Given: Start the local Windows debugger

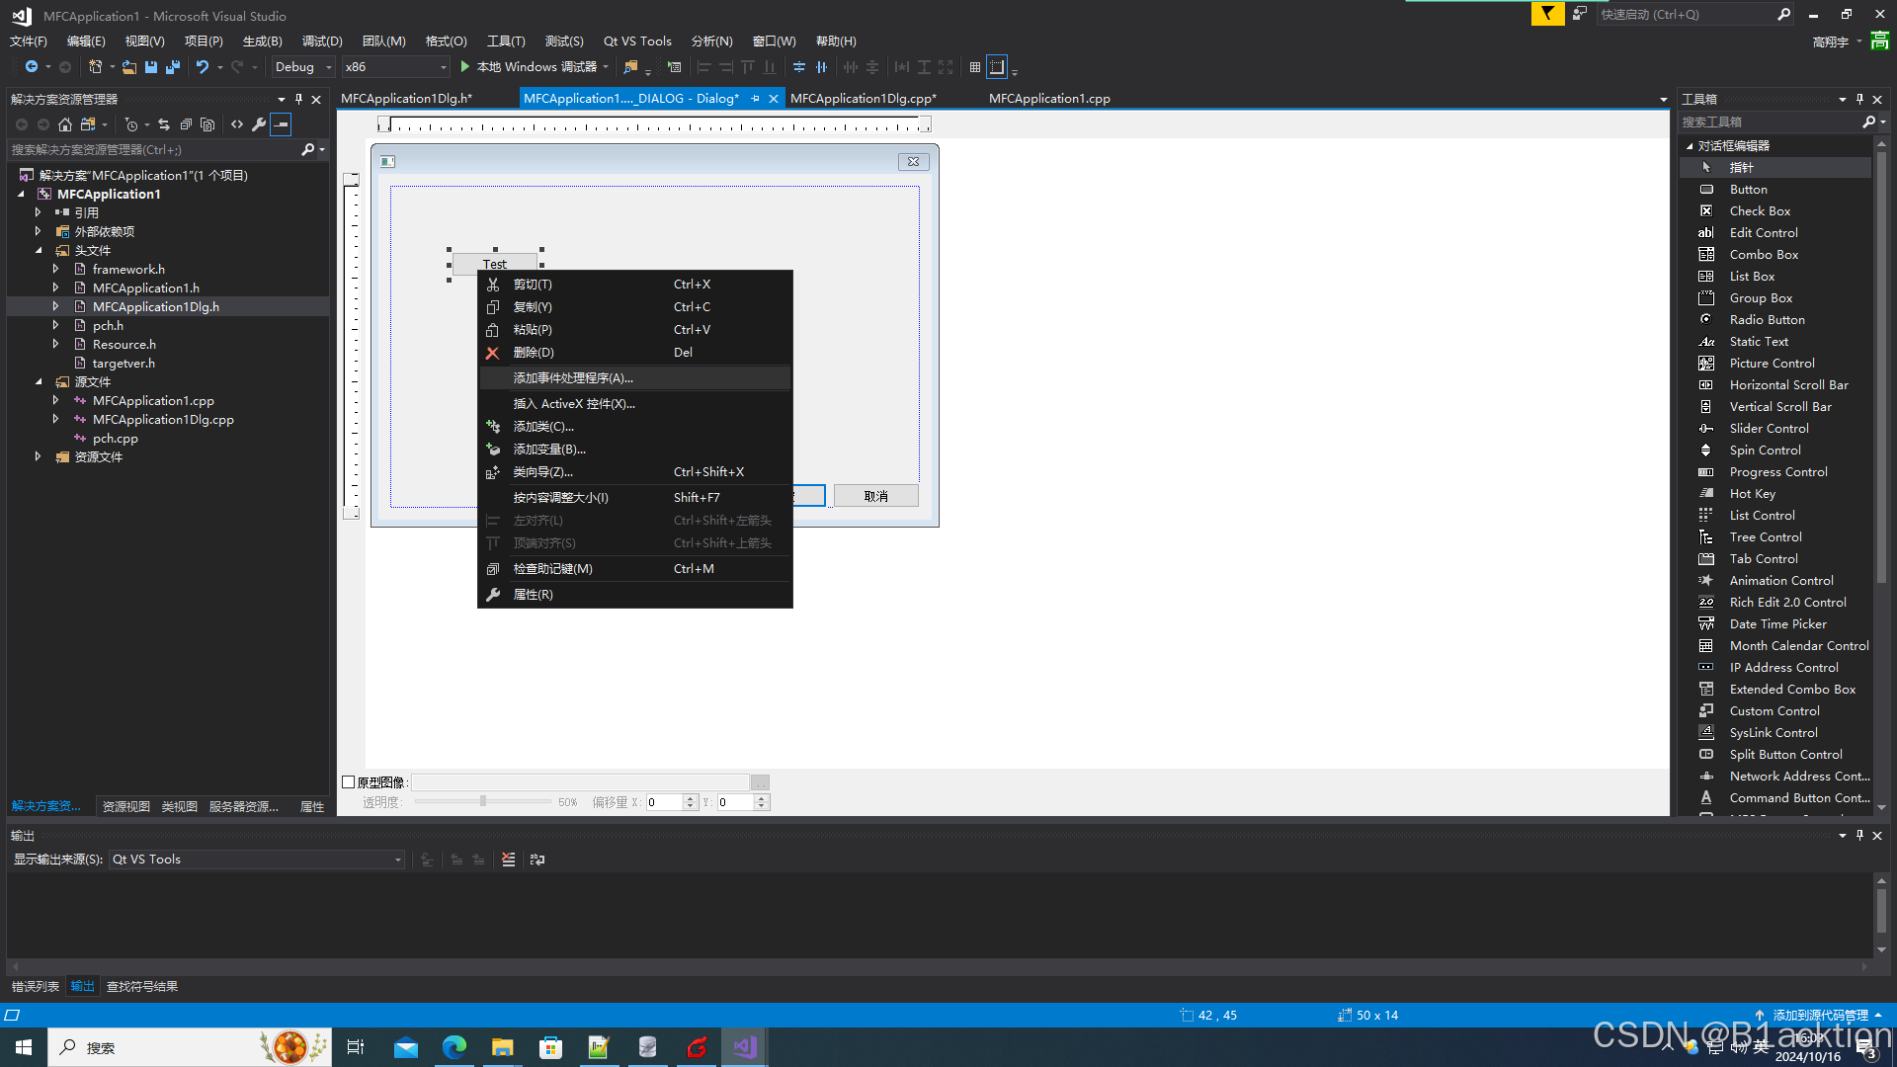Looking at the screenshot, I should [465, 67].
